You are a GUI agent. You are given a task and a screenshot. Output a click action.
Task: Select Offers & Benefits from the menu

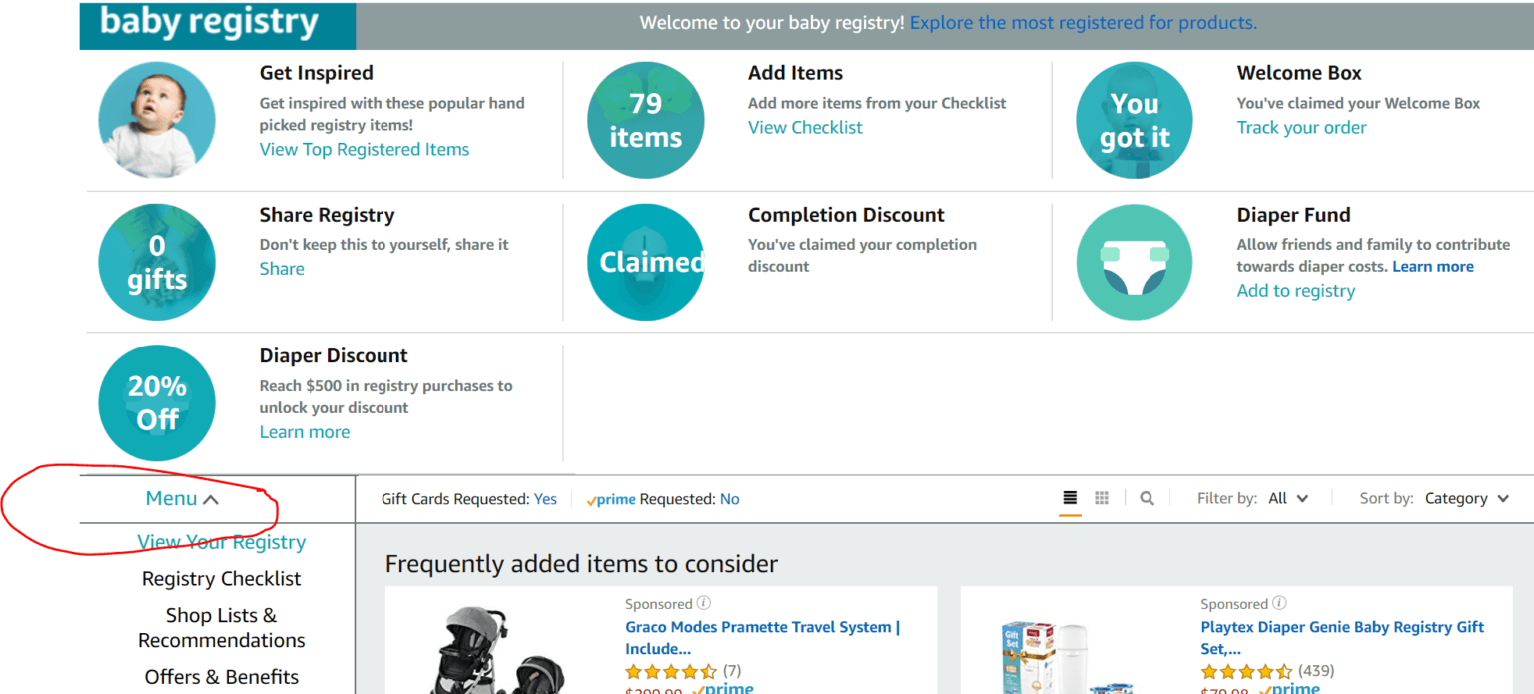tap(221, 676)
